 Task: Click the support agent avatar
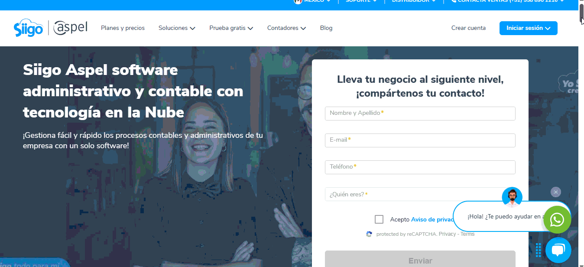[512, 197]
